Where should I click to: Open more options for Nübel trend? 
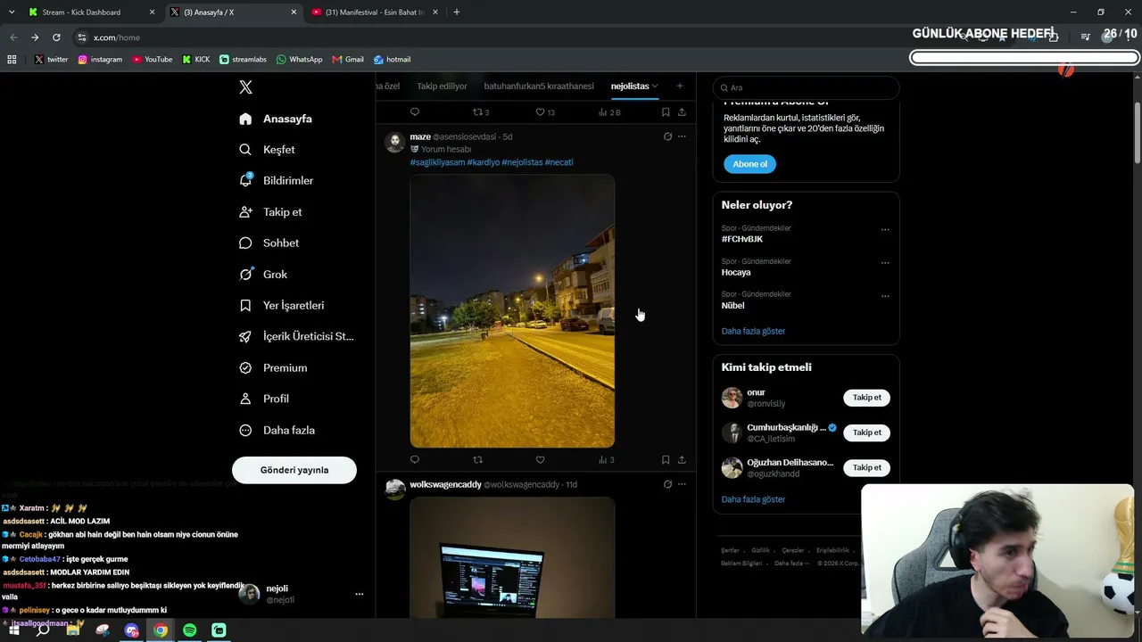tap(885, 296)
